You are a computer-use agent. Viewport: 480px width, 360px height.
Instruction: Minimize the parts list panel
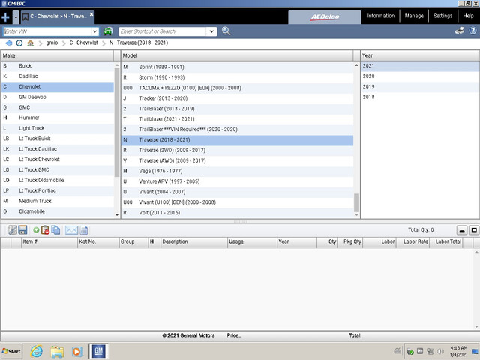[462, 230]
